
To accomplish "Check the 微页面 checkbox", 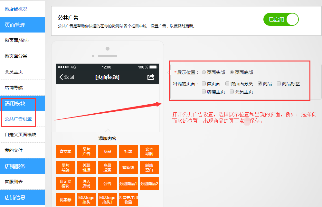I will pyautogui.click(x=204, y=84).
